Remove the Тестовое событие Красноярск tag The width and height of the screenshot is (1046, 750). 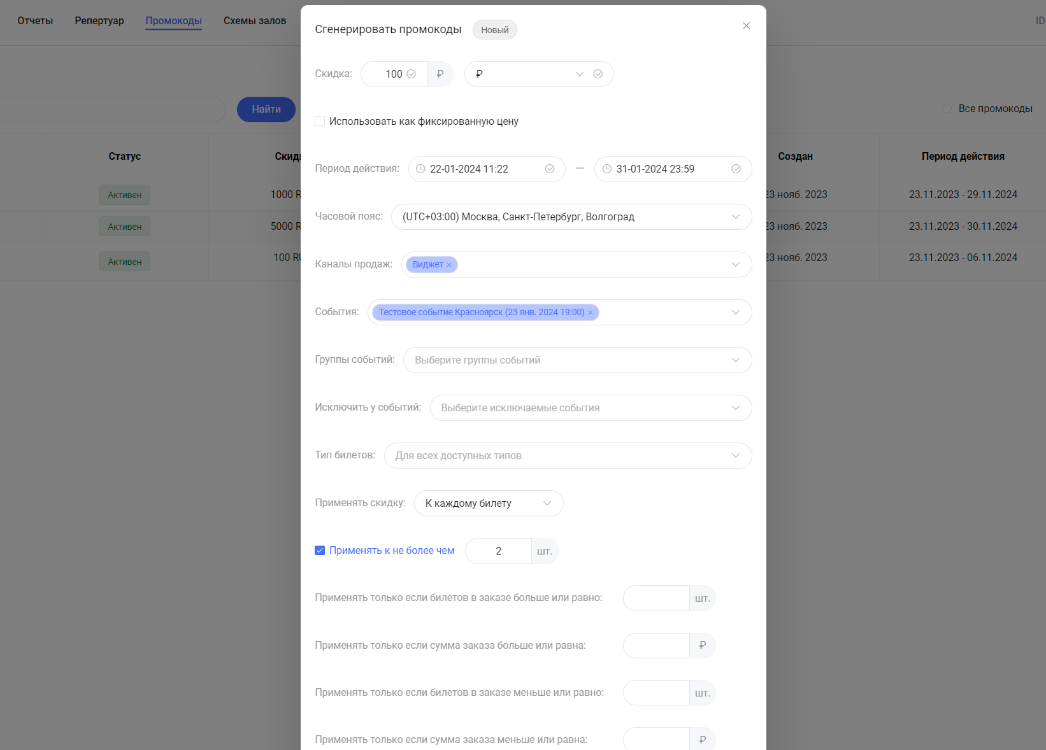point(591,313)
